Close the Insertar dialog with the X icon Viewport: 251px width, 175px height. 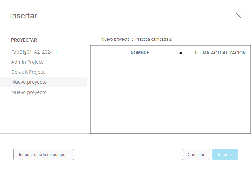(239, 16)
